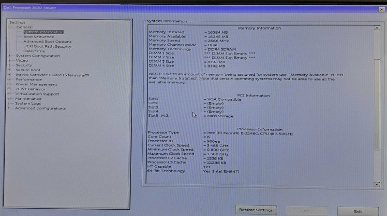Expand the System Logs node
The width and height of the screenshot is (387, 216).
[x=9, y=103]
